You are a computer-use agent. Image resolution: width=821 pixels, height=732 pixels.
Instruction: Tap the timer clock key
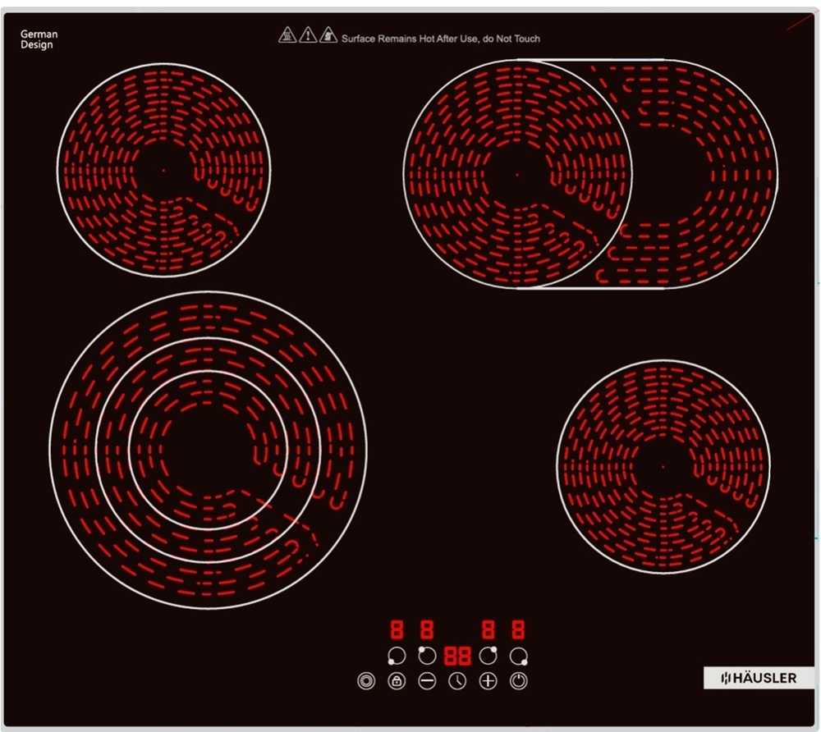point(457,681)
